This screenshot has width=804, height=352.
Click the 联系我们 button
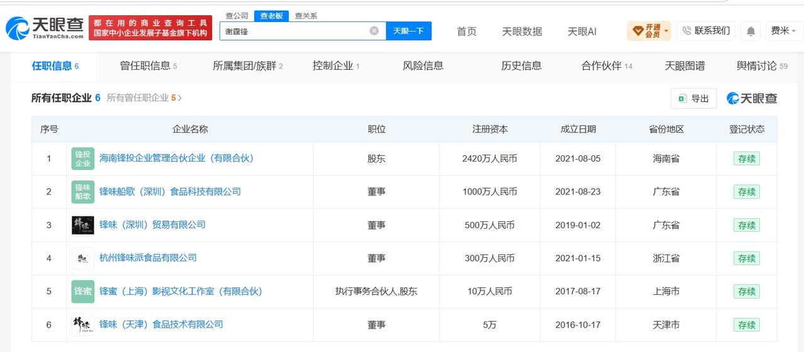click(706, 31)
